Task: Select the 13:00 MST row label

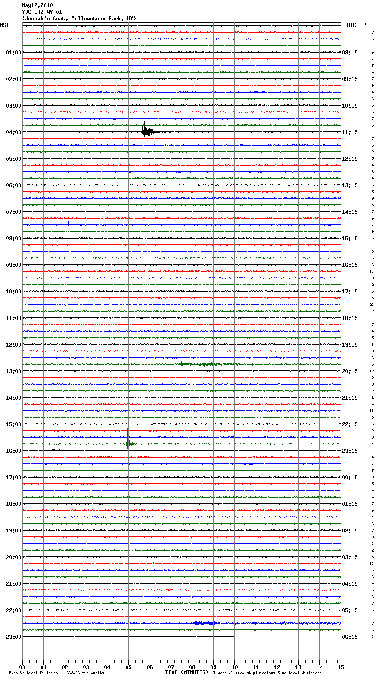Action: coord(13,371)
